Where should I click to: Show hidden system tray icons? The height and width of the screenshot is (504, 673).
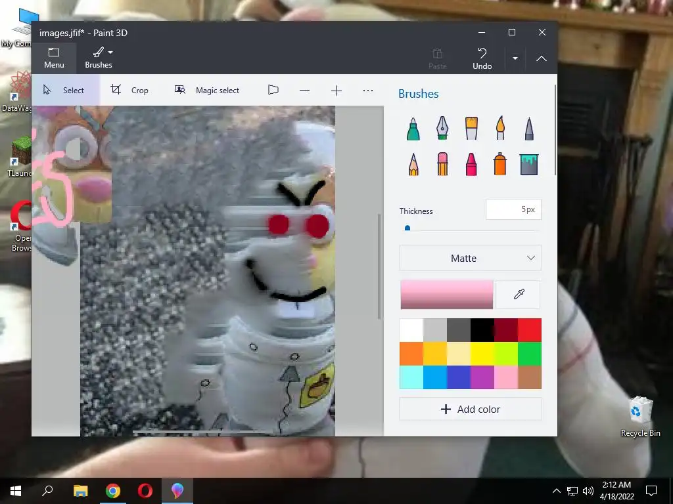click(x=556, y=491)
